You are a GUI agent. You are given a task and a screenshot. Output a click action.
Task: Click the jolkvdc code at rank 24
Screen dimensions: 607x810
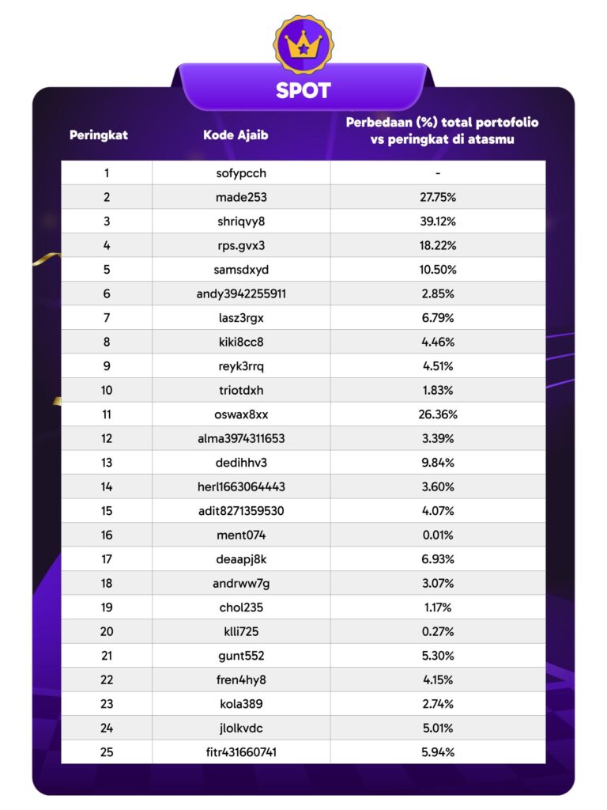tap(241, 728)
